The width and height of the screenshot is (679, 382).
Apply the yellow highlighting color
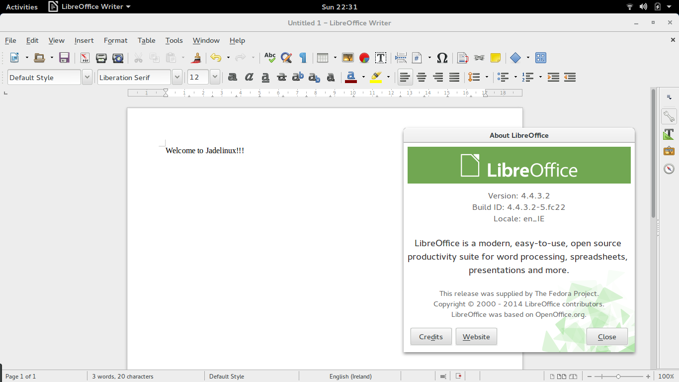pos(376,77)
